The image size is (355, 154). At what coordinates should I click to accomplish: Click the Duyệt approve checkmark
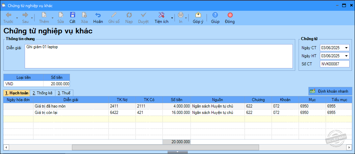click(143, 15)
